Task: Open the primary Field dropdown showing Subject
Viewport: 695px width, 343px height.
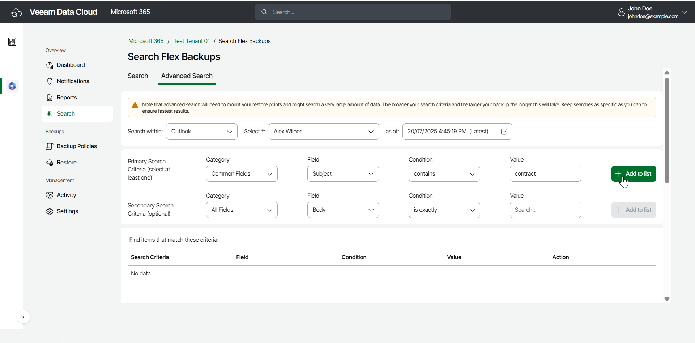Action: tap(343, 174)
